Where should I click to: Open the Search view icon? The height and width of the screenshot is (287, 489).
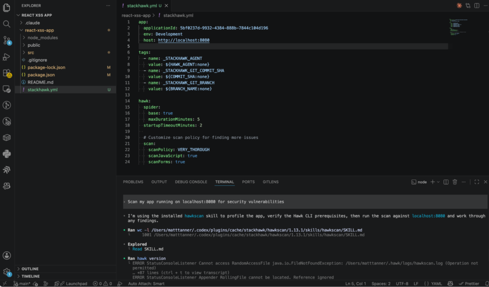7,24
